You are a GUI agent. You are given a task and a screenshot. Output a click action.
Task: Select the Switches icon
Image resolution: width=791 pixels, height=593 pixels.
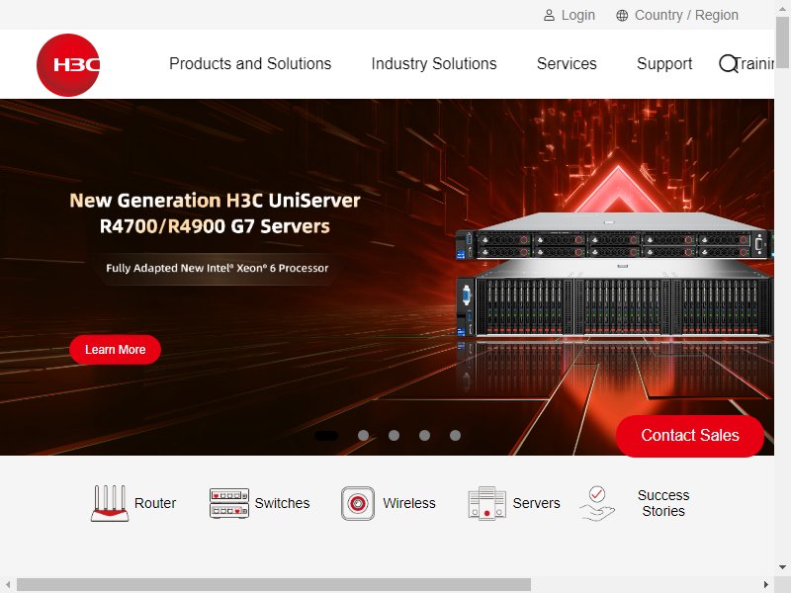pos(229,503)
